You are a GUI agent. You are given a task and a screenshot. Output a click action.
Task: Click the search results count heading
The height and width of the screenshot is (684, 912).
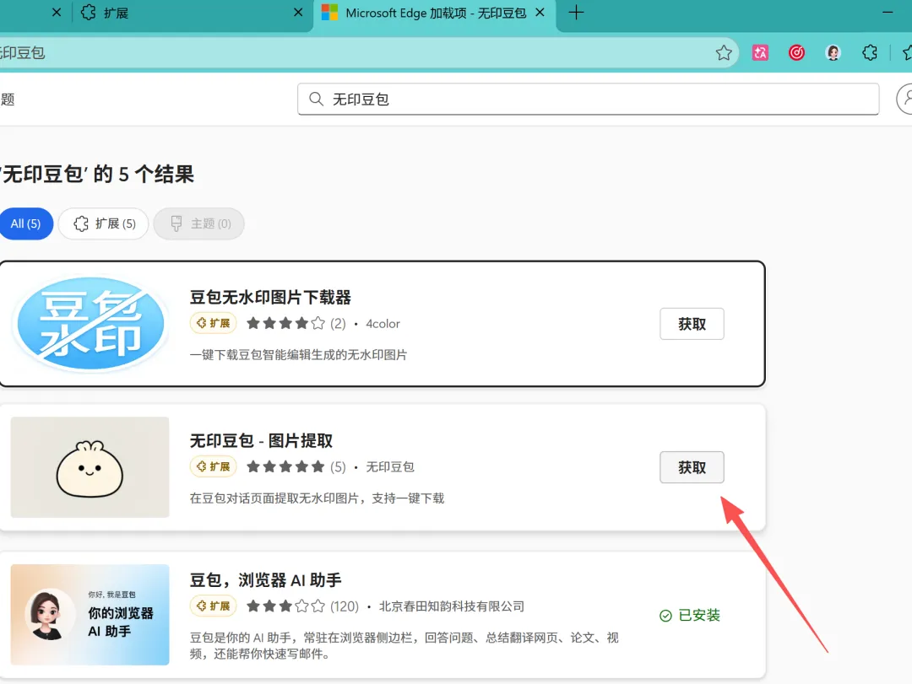point(96,174)
